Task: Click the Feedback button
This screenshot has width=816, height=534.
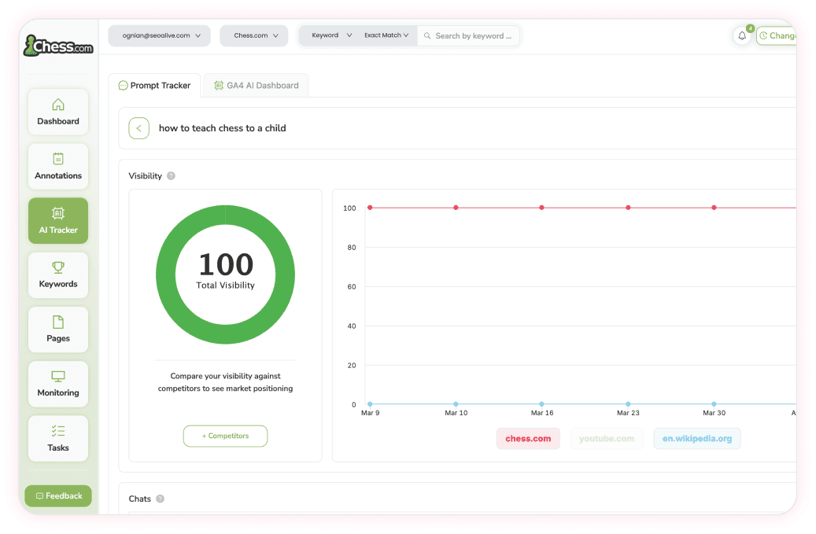Action: point(58,495)
